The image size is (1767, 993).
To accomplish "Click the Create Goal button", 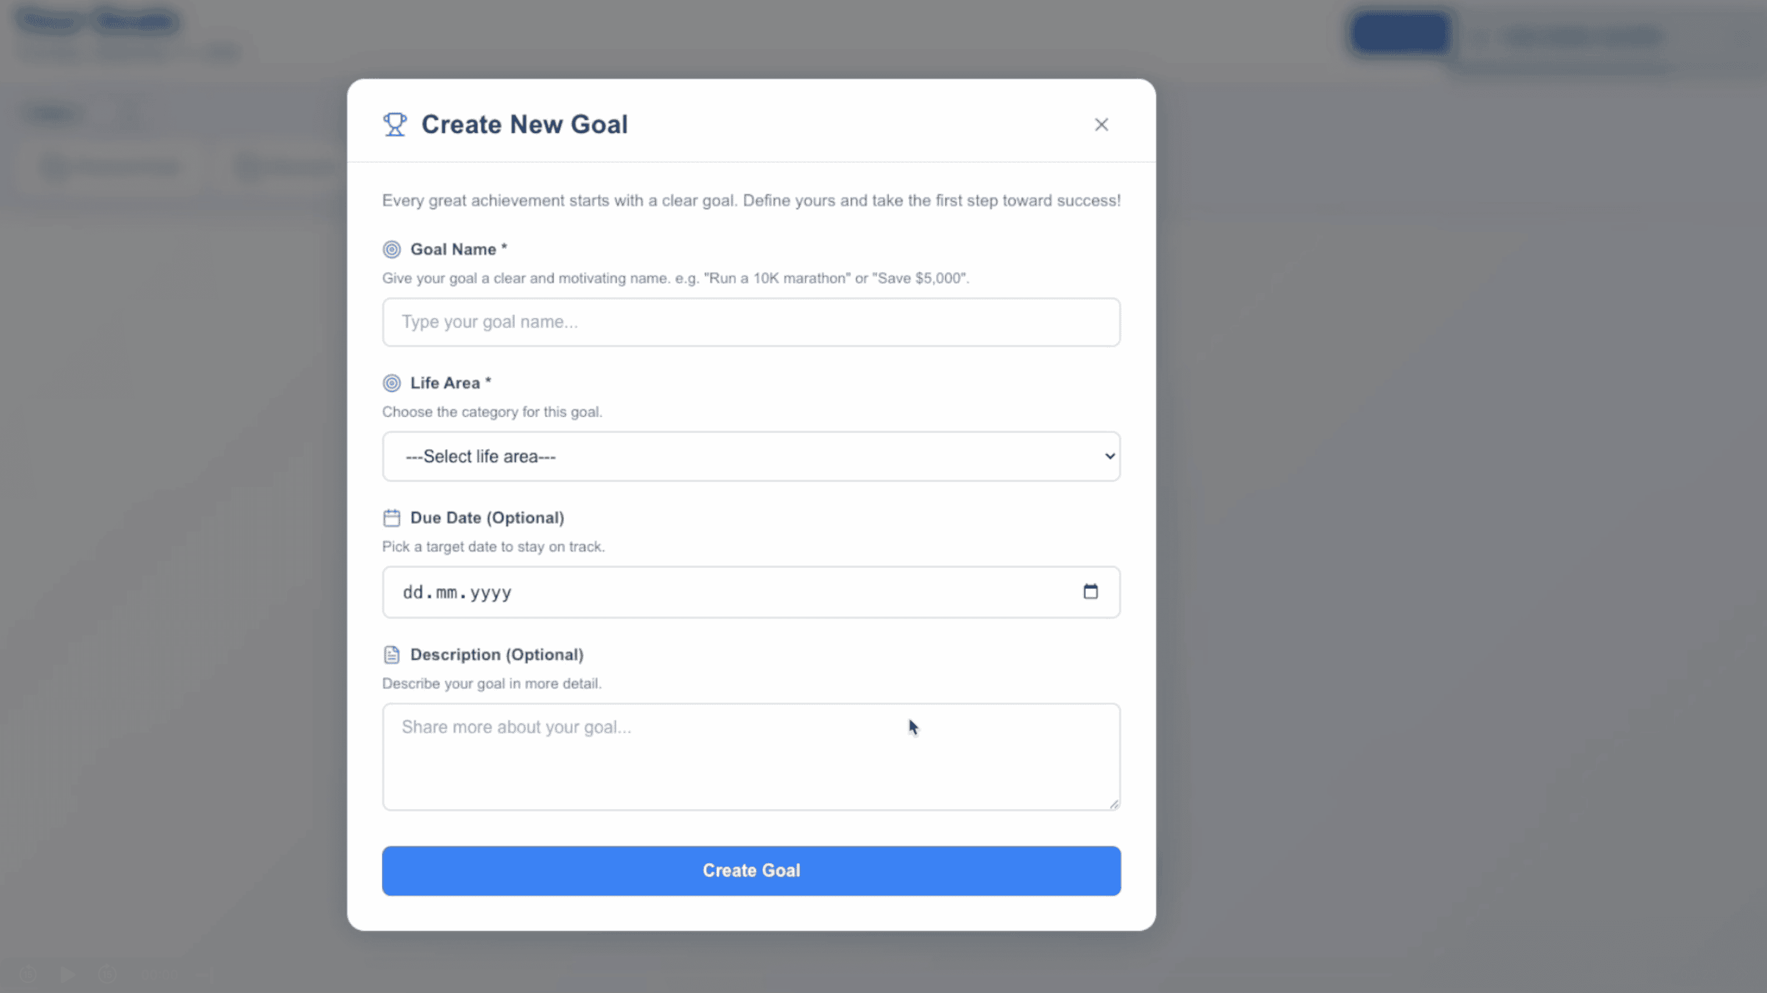I will point(750,870).
